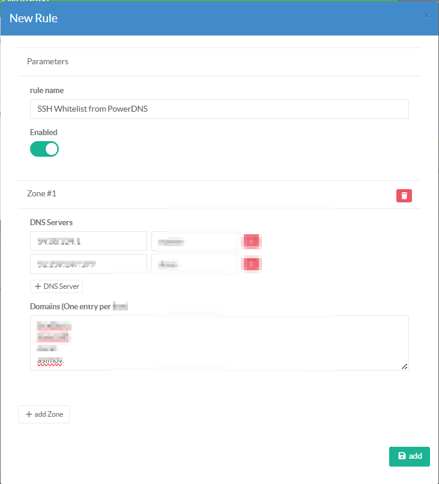Viewport: 439px width, 484px height.
Task: Close the New Rule dialog
Action: click(426, 16)
